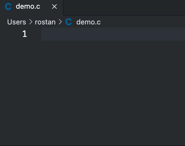Close the demo.c editor tab
Image resolution: width=185 pixels, height=146 pixels.
click(54, 7)
